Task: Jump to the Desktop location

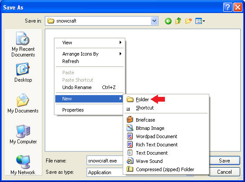Action: pyautogui.click(x=23, y=73)
